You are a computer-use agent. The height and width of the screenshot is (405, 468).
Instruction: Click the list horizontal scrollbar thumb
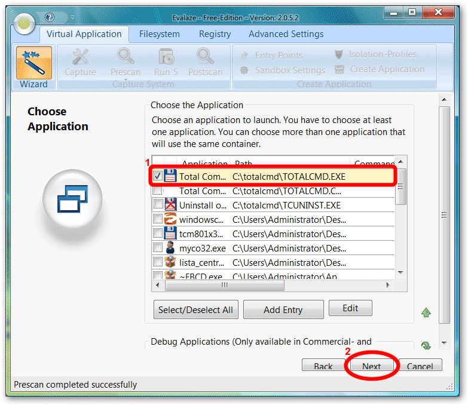(x=225, y=285)
